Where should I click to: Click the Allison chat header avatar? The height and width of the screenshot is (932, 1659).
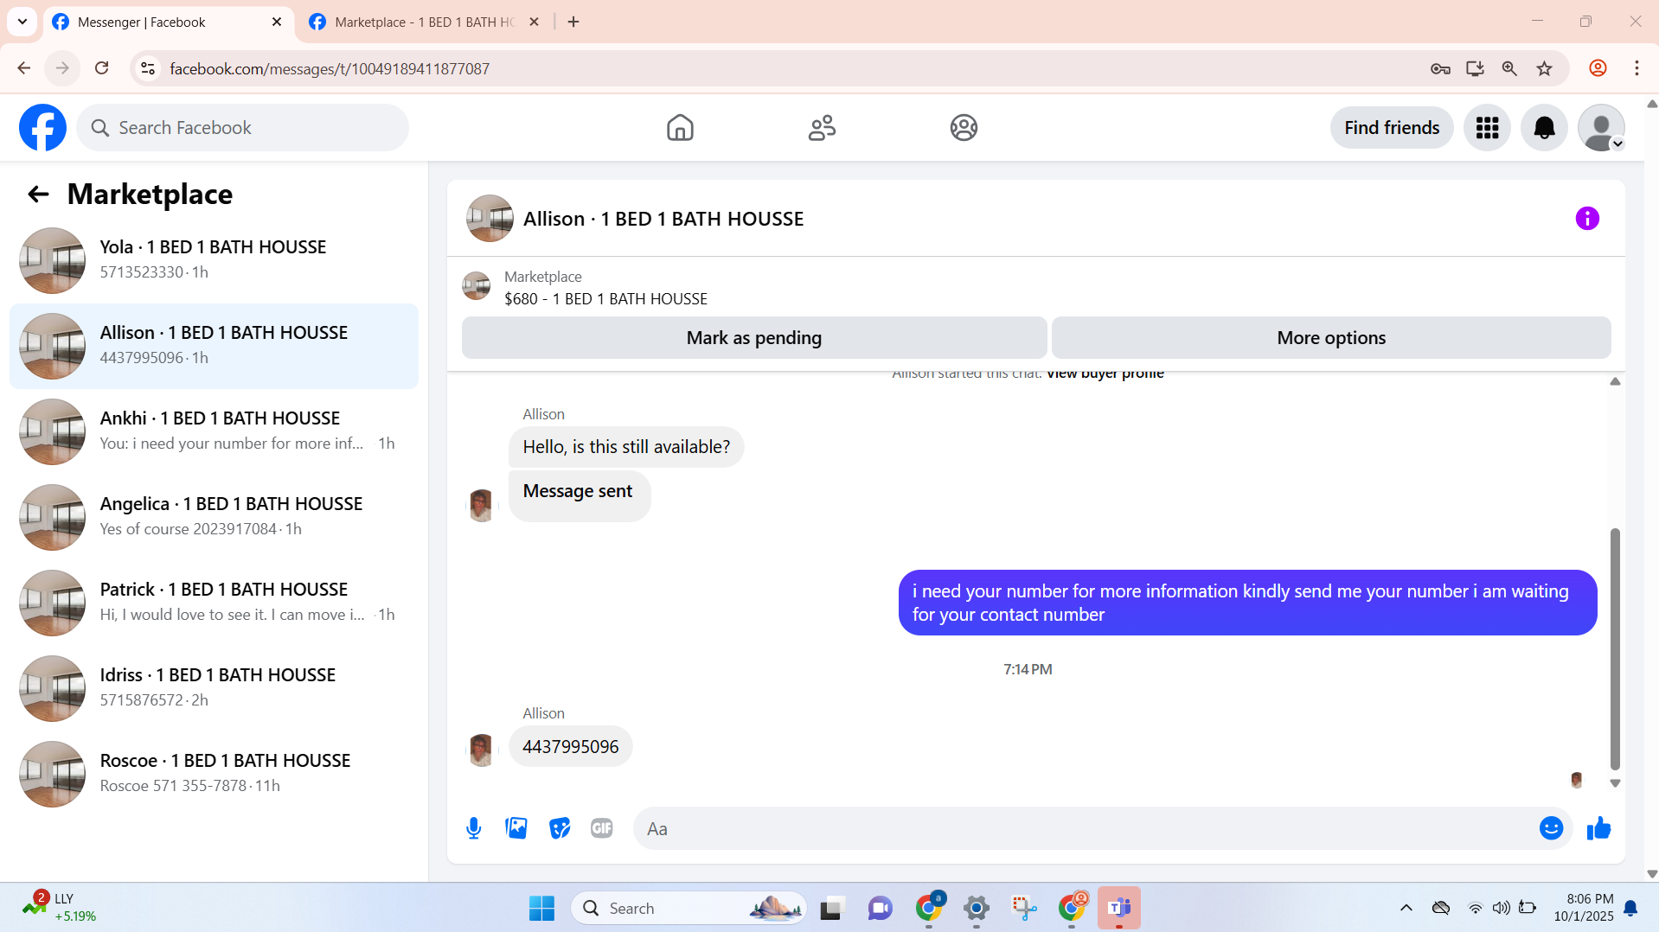click(490, 219)
